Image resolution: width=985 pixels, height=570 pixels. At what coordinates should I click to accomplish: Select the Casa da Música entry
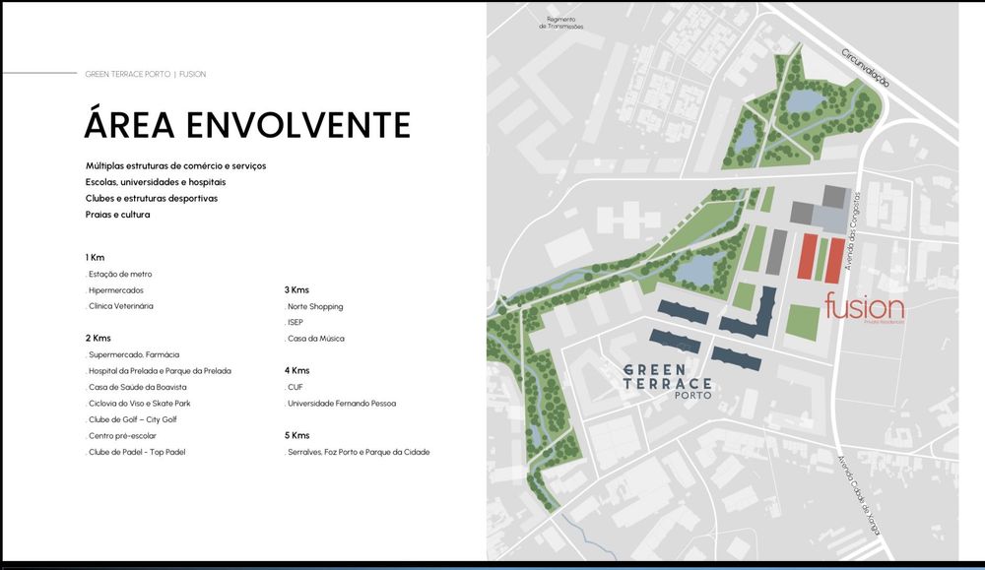315,339
